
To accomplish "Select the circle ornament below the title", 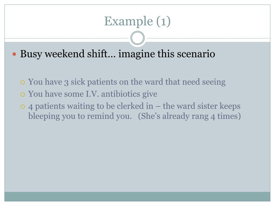I will pyautogui.click(x=137, y=38).
